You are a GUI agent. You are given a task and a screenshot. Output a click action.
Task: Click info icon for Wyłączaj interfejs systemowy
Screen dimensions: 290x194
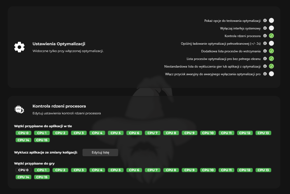pyautogui.click(x=265, y=28)
